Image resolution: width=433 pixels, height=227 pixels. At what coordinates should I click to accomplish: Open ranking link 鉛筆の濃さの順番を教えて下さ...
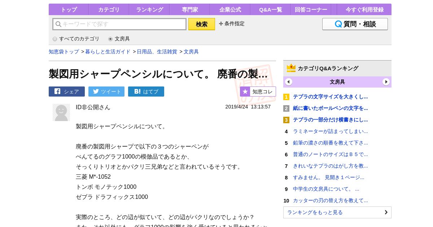pyautogui.click(x=331, y=143)
